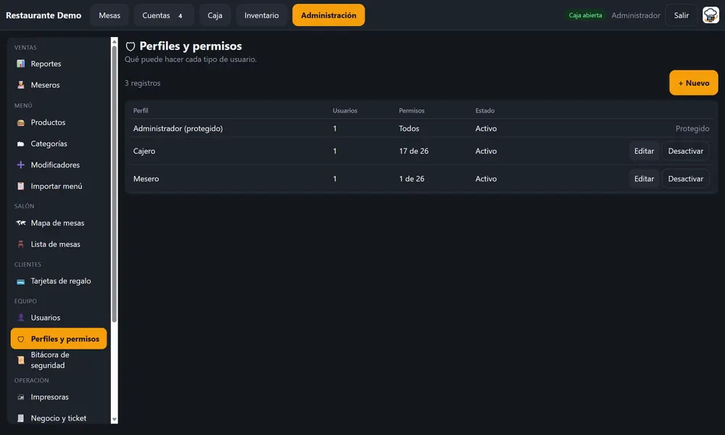The height and width of the screenshot is (435, 725).
Task: Click the Restaurante Demo brand title
Action: pos(43,15)
